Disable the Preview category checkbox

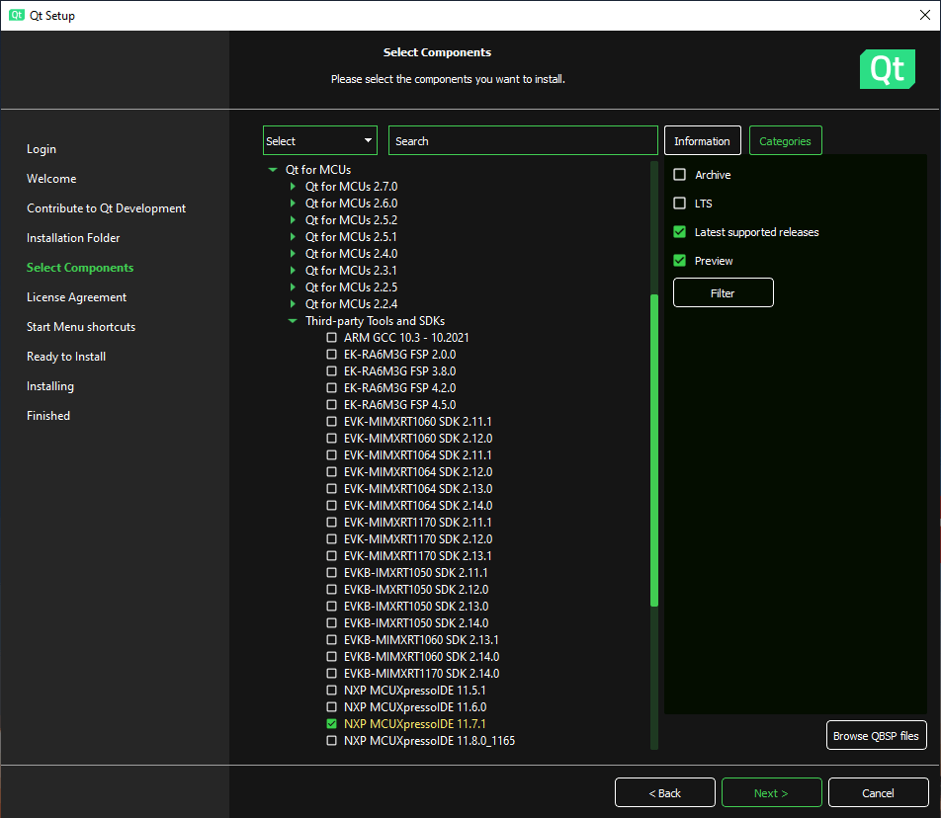pos(679,261)
